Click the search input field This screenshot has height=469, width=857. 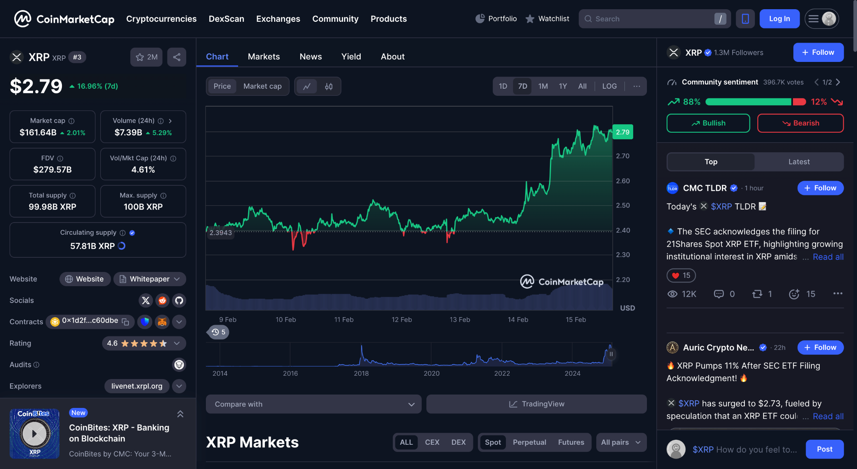tap(654, 19)
